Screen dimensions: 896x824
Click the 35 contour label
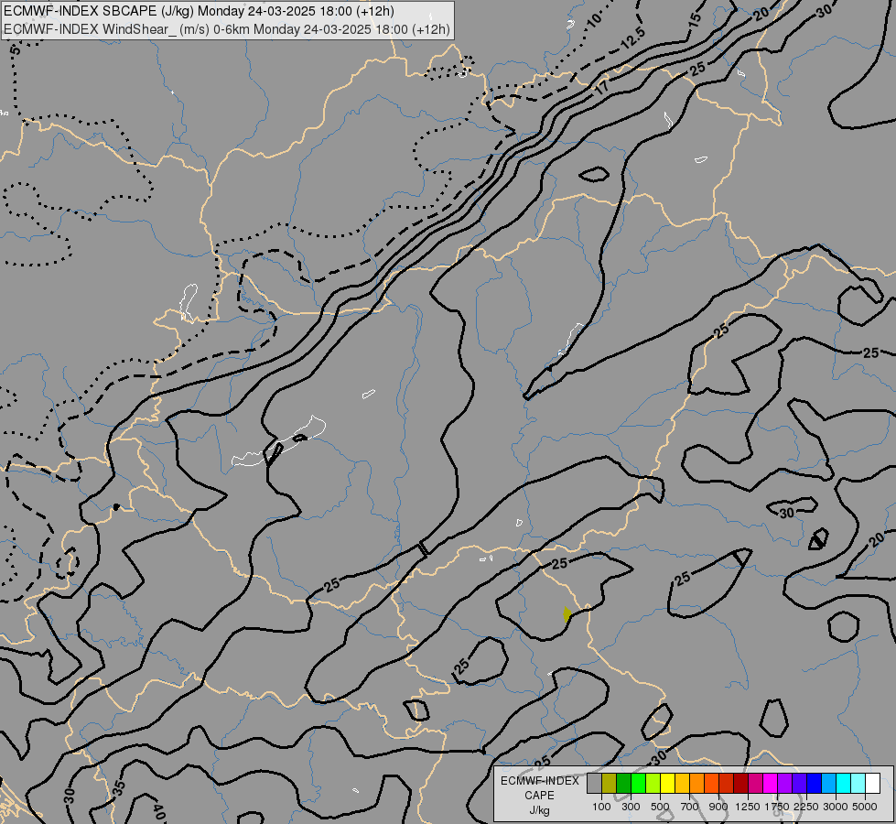coord(118,787)
